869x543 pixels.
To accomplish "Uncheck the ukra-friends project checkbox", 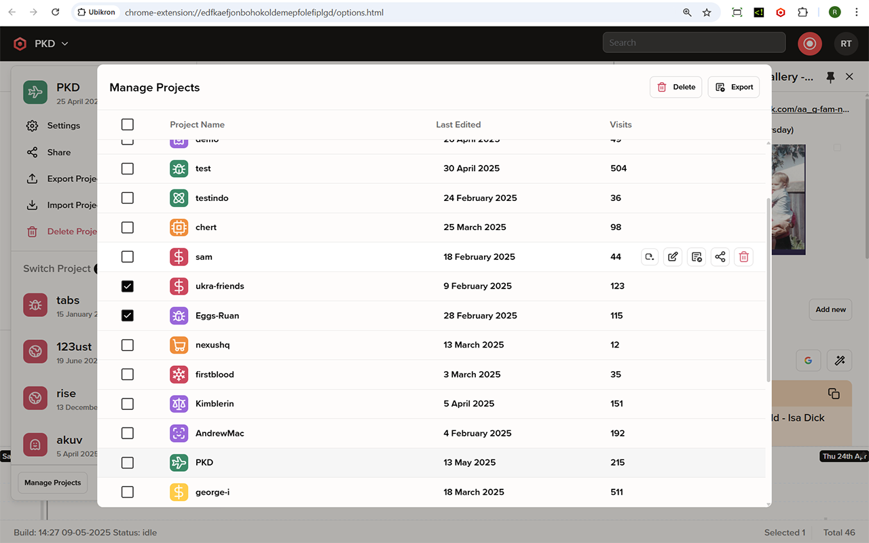I will pyautogui.click(x=127, y=286).
